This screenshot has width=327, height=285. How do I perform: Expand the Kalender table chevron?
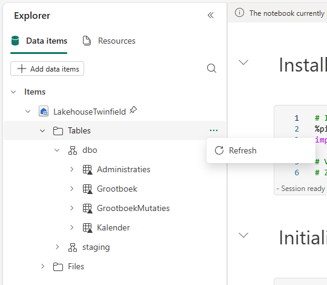(71, 227)
